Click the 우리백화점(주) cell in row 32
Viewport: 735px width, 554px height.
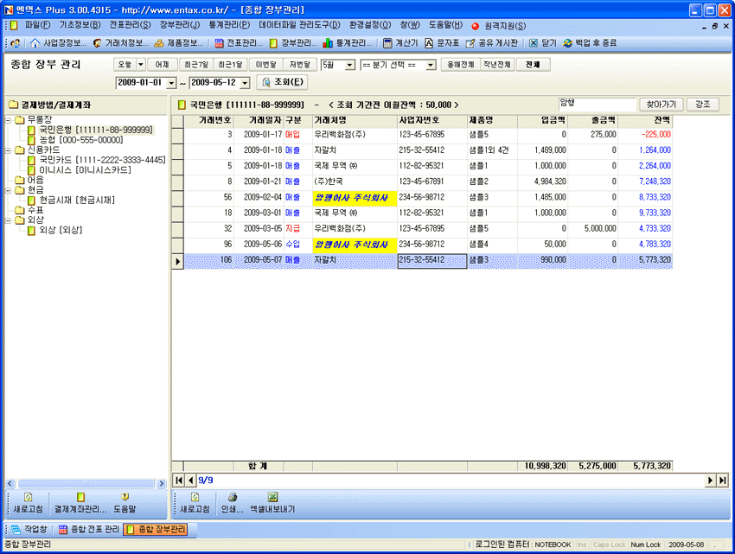click(355, 229)
